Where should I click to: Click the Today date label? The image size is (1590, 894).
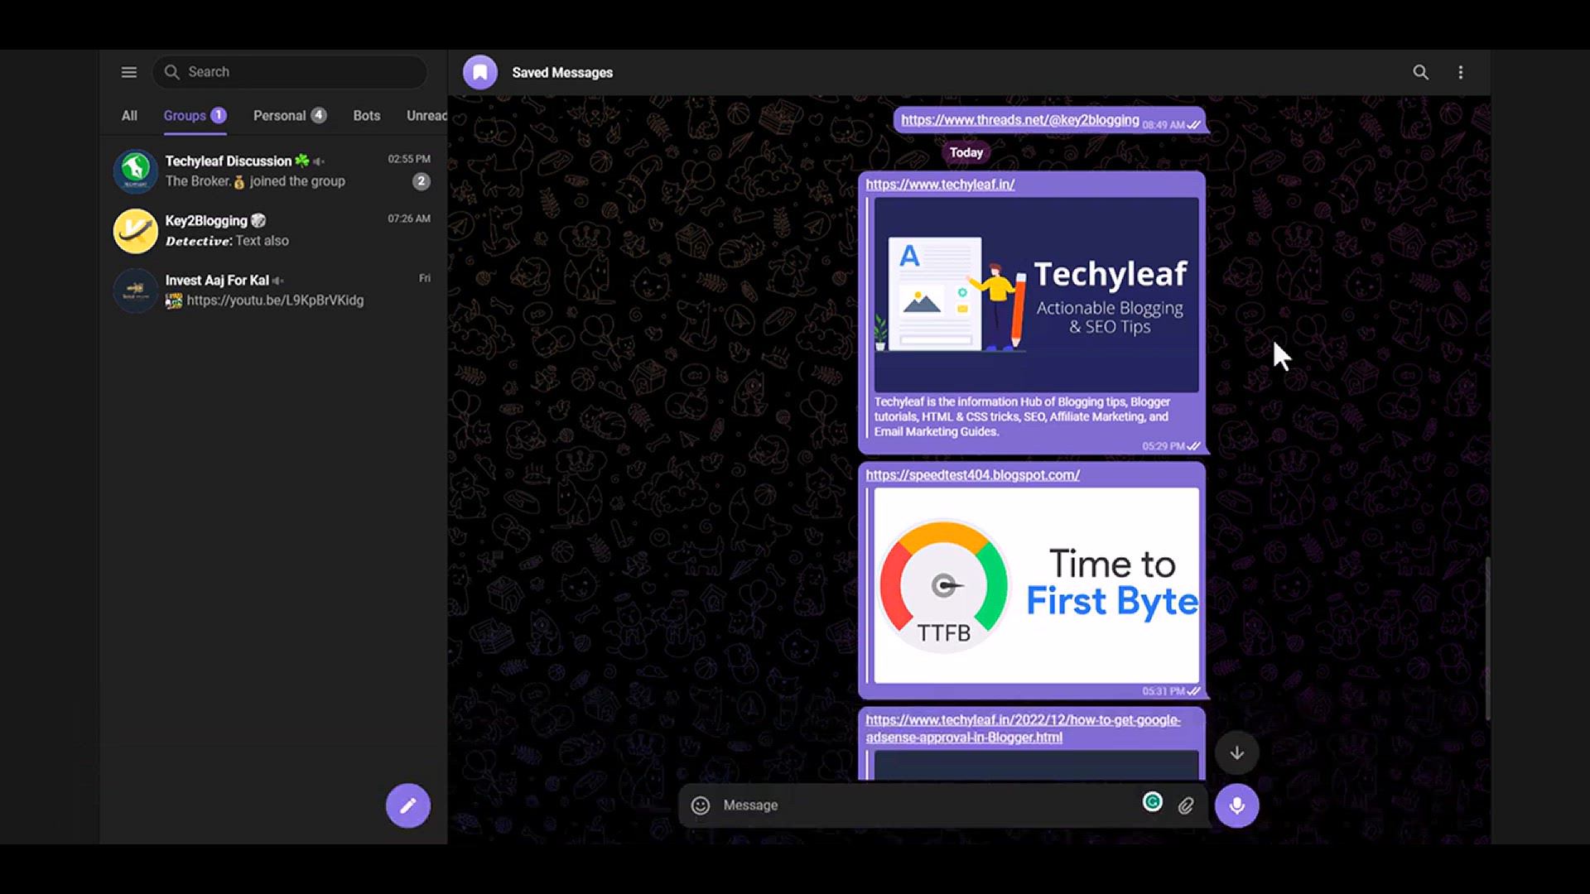tap(966, 152)
